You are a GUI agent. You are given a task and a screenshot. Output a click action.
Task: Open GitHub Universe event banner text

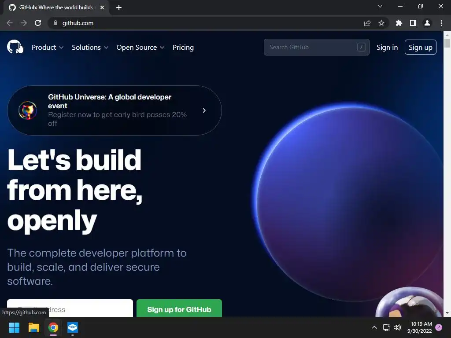click(117, 110)
